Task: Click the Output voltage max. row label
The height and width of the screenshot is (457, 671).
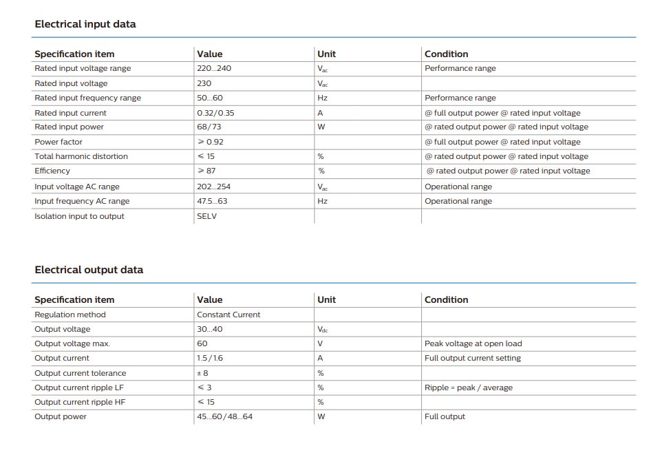Action: tap(72, 343)
